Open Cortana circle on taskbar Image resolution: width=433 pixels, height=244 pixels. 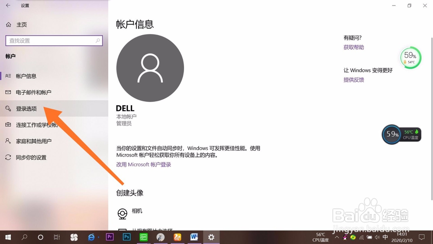coord(40,237)
